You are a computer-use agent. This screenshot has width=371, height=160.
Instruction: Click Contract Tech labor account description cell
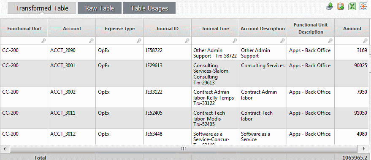[263, 118]
